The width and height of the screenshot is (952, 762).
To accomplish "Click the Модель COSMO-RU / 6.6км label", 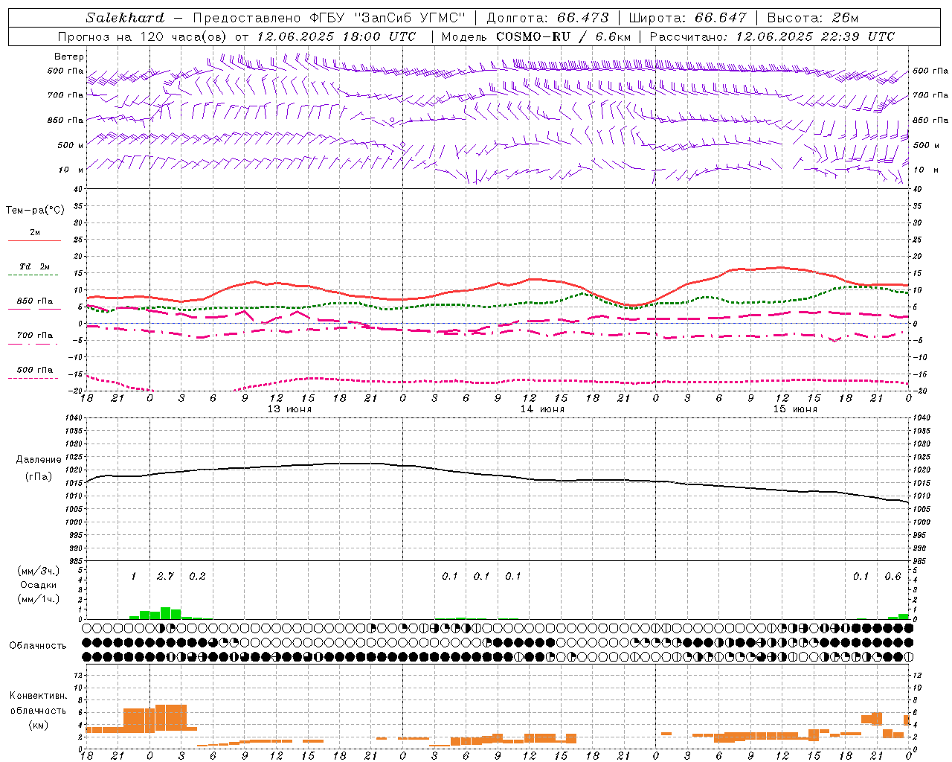I will point(535,36).
